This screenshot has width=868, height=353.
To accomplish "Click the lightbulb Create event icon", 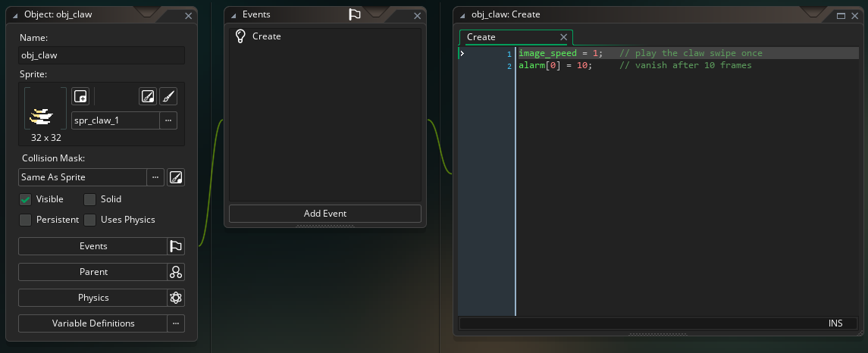I will 240,36.
